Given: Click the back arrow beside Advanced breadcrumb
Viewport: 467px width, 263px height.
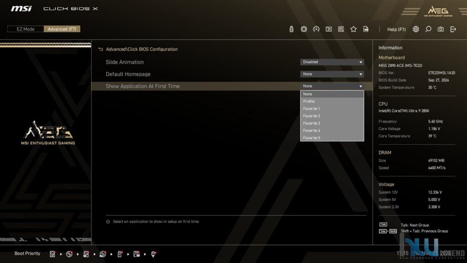Looking at the screenshot, I should (x=101, y=49).
